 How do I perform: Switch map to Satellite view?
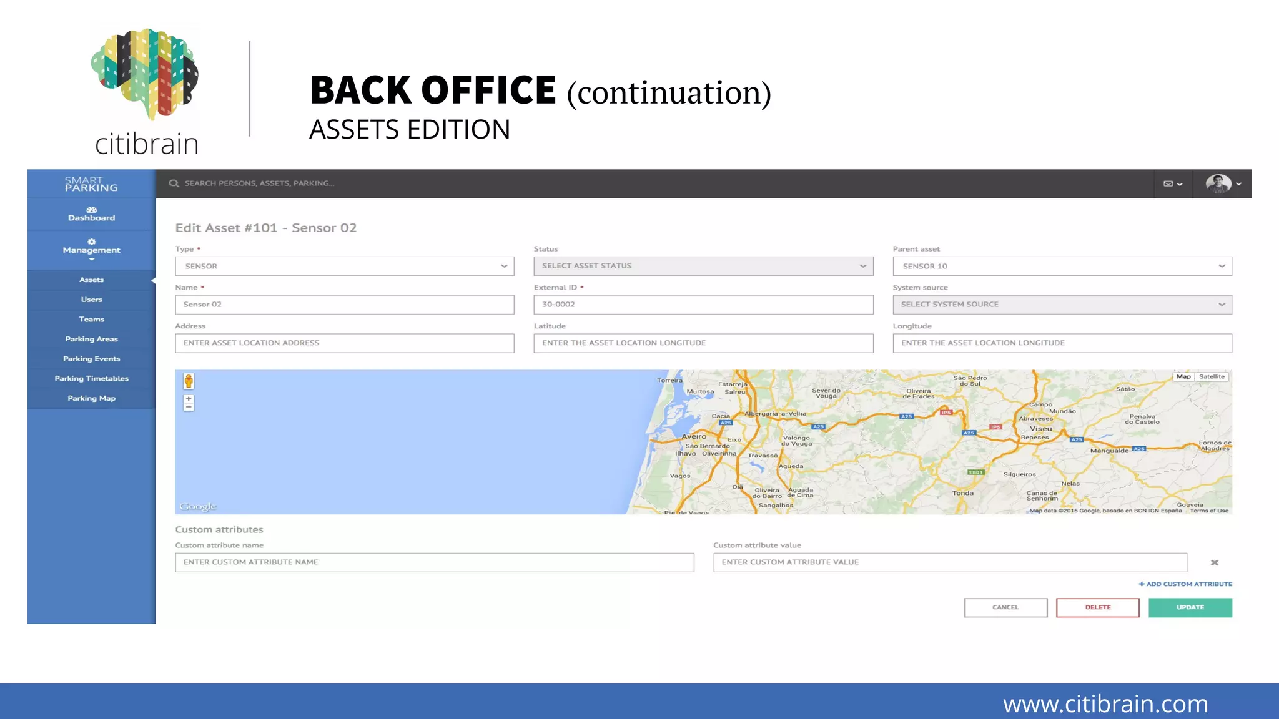(x=1212, y=376)
